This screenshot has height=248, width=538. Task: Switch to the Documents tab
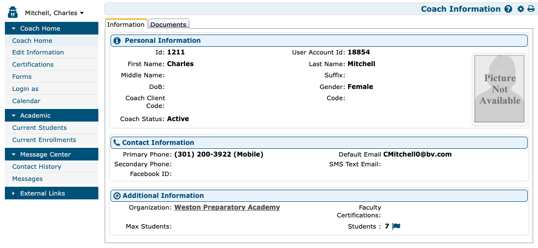(168, 24)
